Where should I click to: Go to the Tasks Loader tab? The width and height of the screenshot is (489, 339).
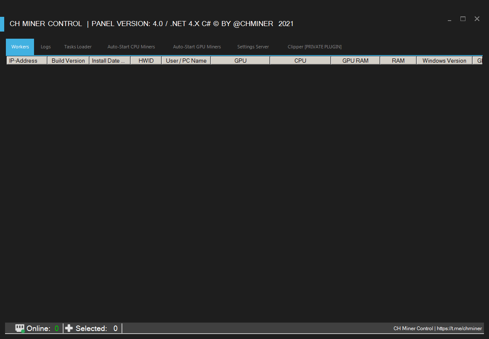tap(78, 47)
